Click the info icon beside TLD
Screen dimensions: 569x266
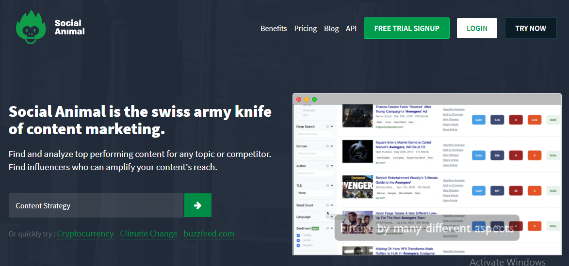tap(327, 186)
